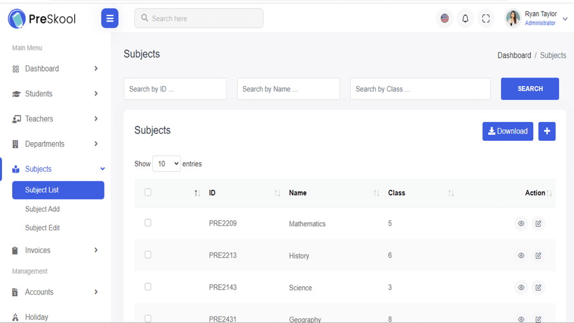Screen dimensions: 574x323
Task: Edit the Mathematics subject row
Action: [538, 224]
